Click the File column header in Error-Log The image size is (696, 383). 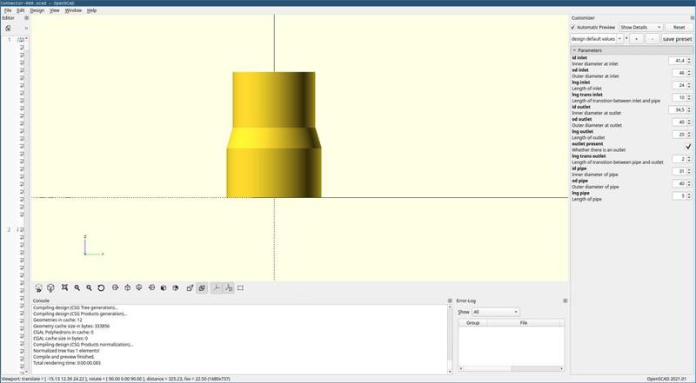click(x=524, y=323)
